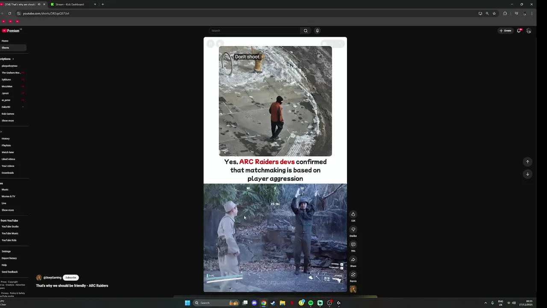The image size is (547, 308).
Task: Click the YouTube search magnifier button
Action: [x=306, y=31]
